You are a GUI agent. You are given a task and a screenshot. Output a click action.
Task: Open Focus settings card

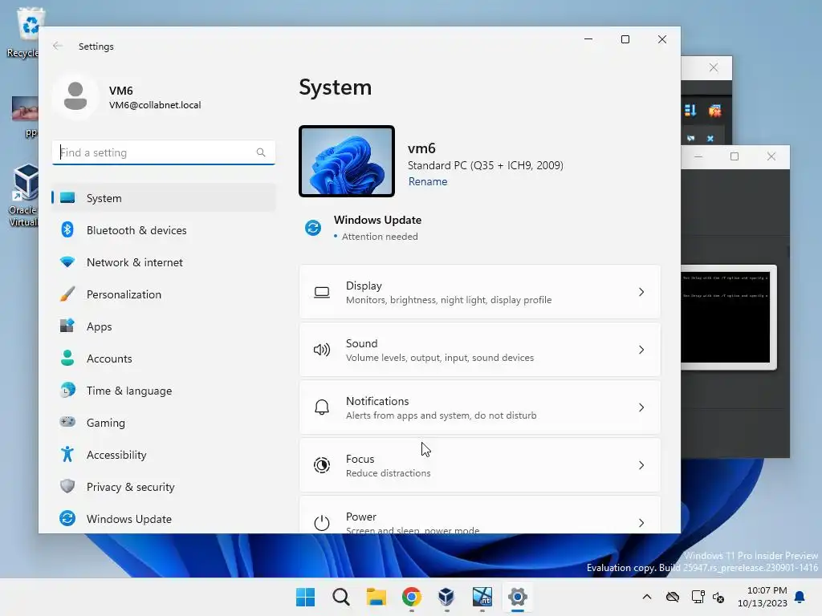click(x=480, y=464)
